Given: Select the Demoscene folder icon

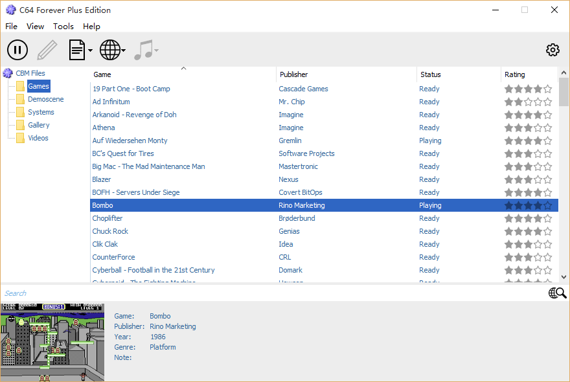Looking at the screenshot, I should pos(20,99).
